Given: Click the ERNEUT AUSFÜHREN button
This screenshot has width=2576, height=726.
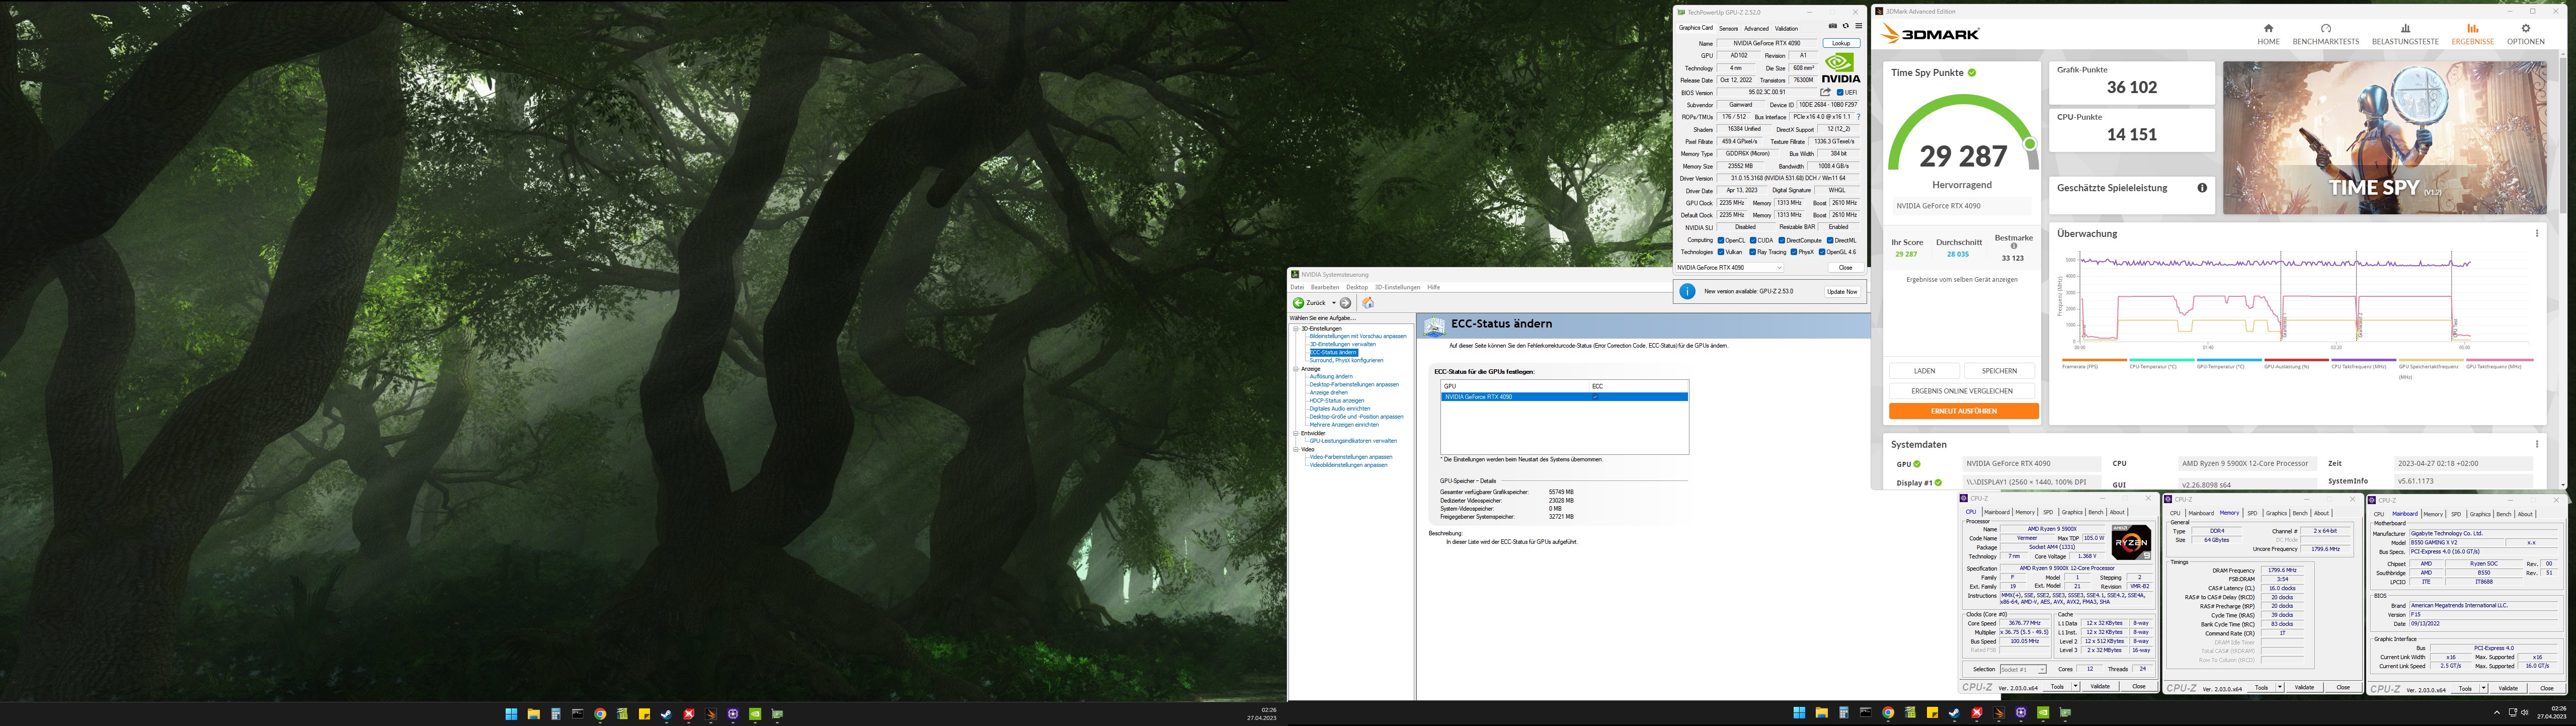Looking at the screenshot, I should 1963,411.
